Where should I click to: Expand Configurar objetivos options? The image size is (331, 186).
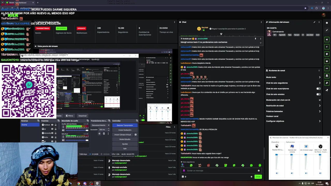[320, 121]
